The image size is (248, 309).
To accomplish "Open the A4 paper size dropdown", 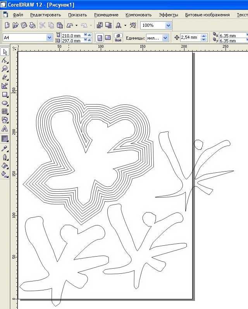I will tap(49, 37).
